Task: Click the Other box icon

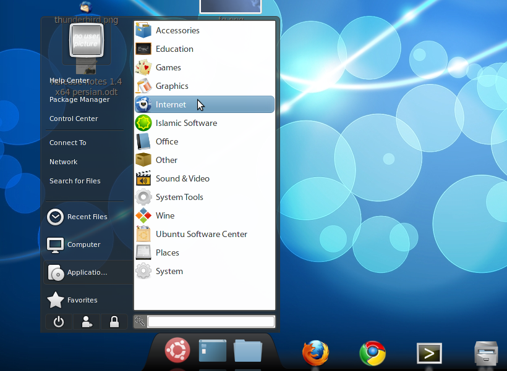Action: (143, 160)
